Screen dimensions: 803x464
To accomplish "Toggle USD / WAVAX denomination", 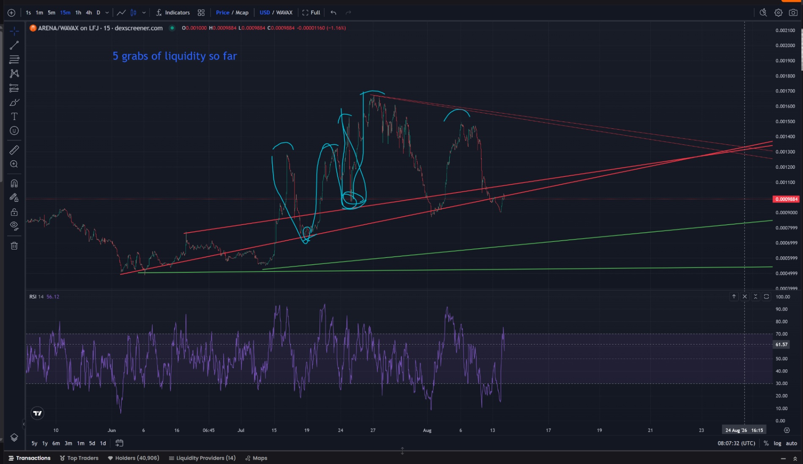I will click(x=276, y=13).
